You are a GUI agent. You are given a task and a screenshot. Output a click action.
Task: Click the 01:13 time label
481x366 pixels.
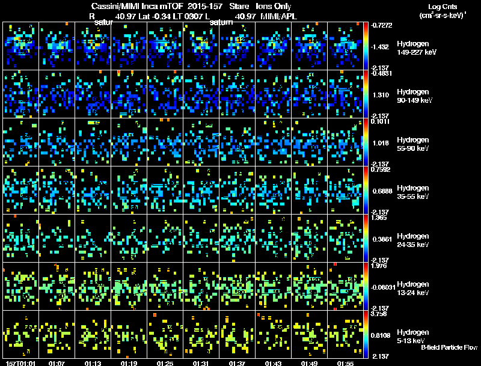(x=93, y=364)
